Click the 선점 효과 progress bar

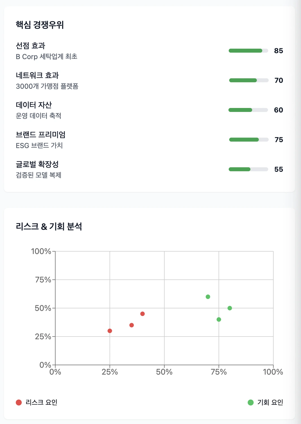pyautogui.click(x=248, y=51)
